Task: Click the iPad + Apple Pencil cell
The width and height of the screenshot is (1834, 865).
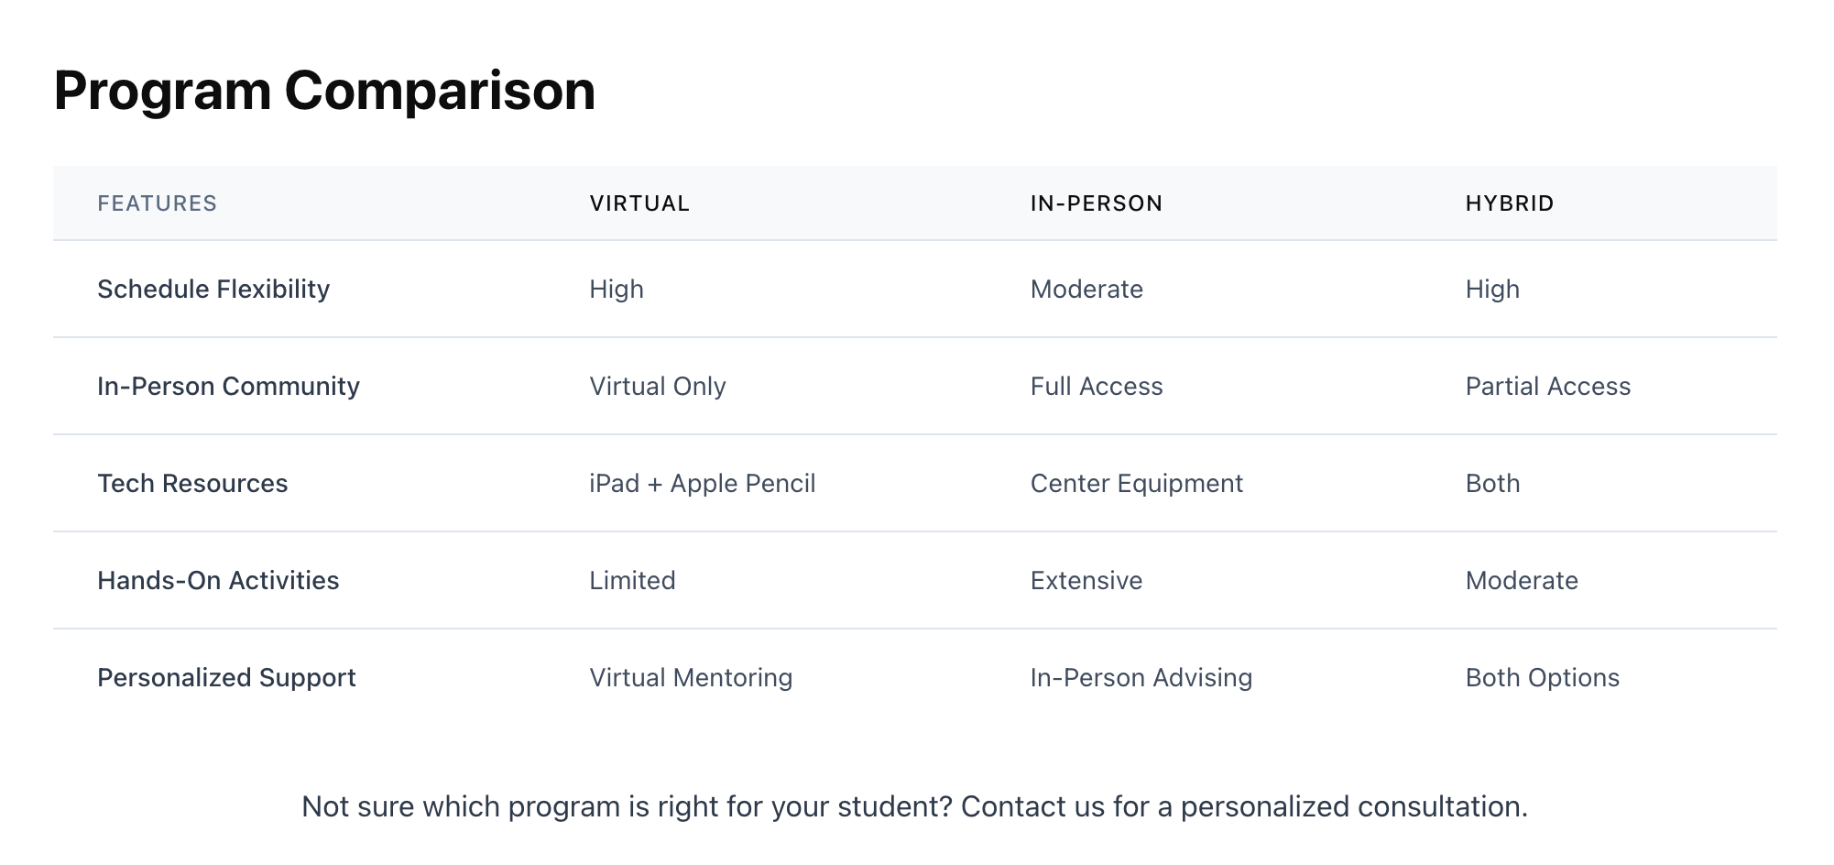Action: (702, 484)
